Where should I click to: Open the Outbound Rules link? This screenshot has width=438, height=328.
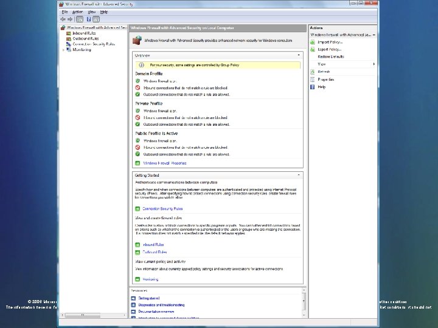pyautogui.click(x=155, y=252)
